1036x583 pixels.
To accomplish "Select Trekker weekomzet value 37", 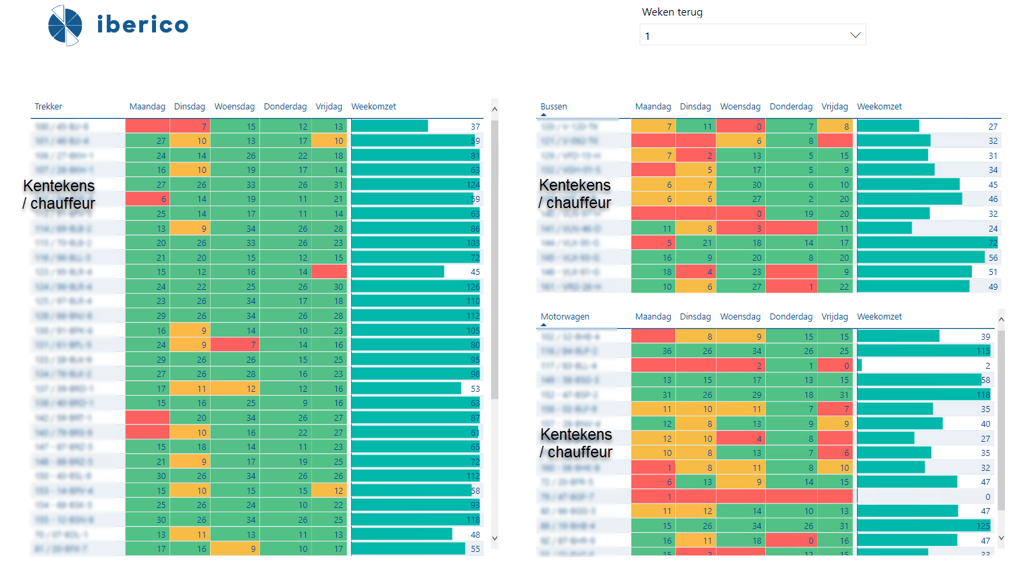I will click(x=475, y=127).
